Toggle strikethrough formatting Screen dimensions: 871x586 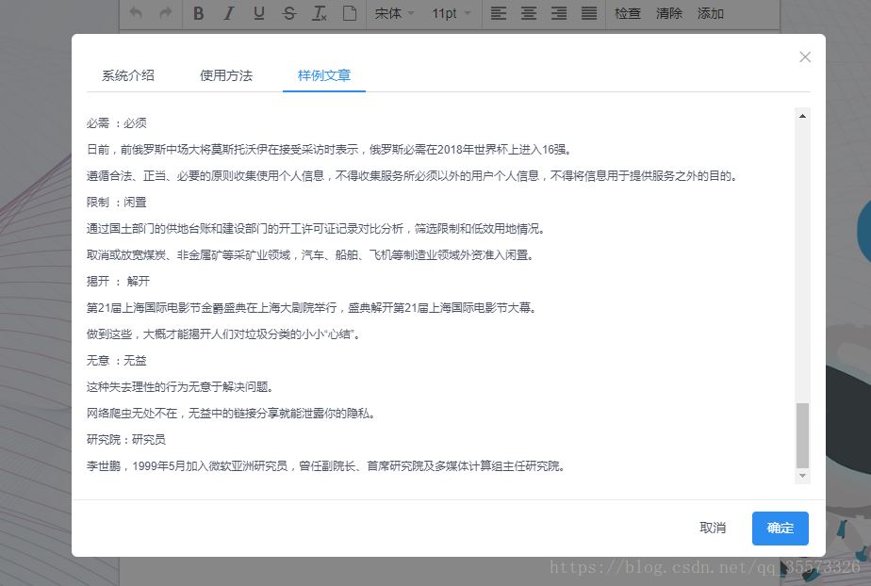[289, 13]
